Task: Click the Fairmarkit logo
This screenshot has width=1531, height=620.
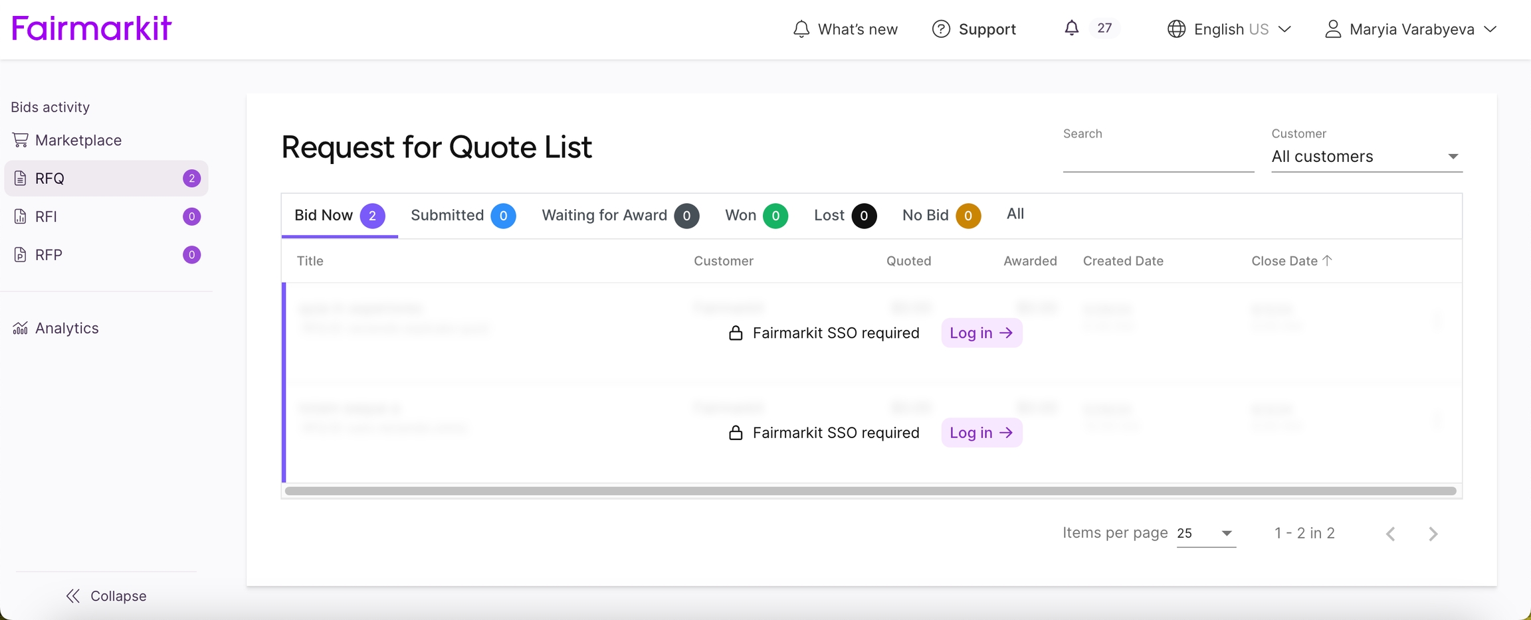Action: tap(92, 29)
